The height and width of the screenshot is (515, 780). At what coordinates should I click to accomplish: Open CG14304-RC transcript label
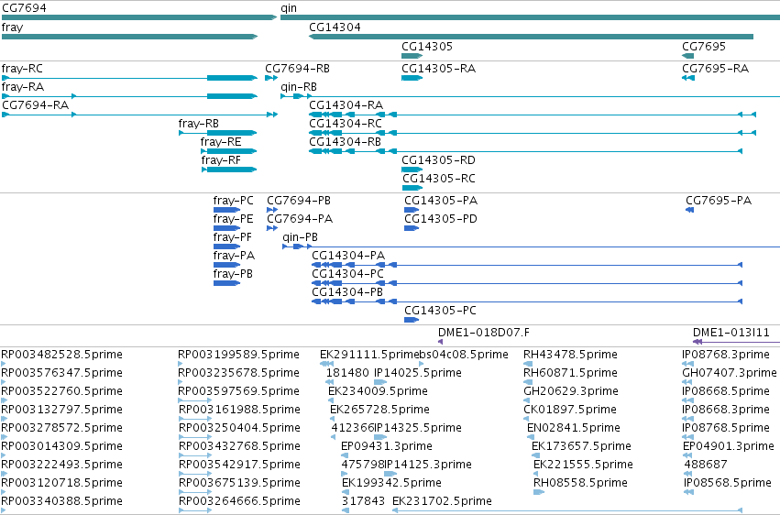coord(346,124)
